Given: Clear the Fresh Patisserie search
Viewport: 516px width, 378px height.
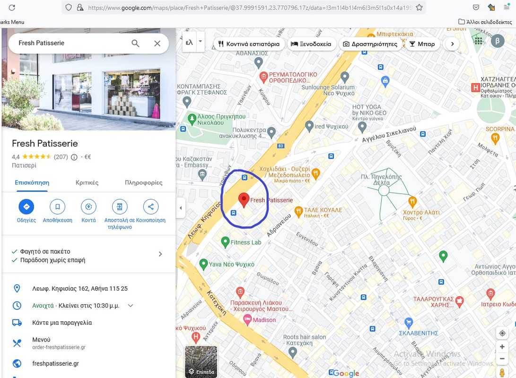Looking at the screenshot, I should point(157,43).
